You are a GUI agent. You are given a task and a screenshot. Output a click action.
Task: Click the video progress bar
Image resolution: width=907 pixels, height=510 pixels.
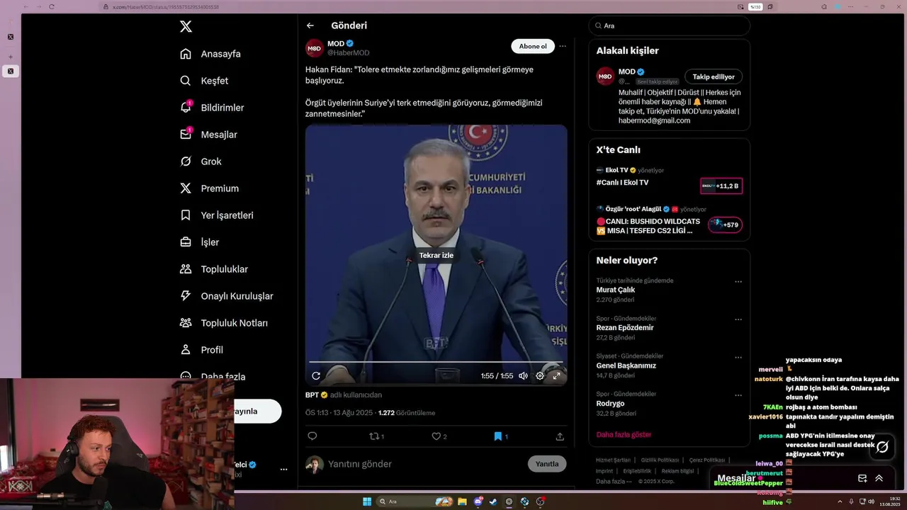pos(436,362)
